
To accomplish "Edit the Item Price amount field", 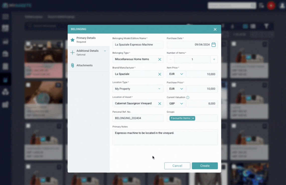I will 202,74.
